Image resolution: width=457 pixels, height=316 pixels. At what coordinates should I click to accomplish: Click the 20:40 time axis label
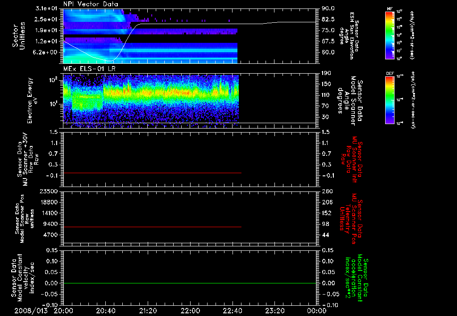105,311
